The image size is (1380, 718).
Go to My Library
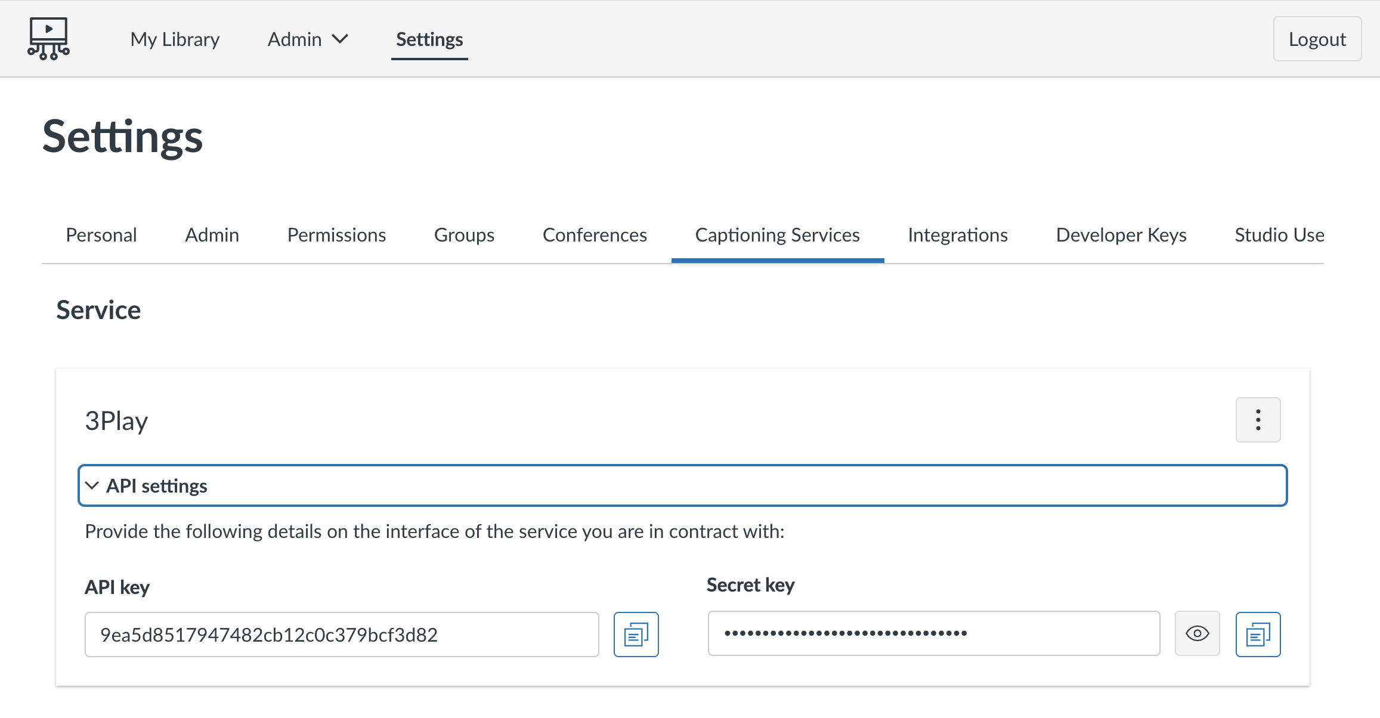(175, 39)
